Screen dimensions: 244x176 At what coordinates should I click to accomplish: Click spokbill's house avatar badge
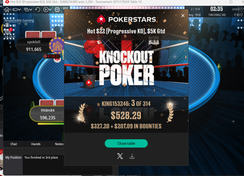[x=57, y=45]
